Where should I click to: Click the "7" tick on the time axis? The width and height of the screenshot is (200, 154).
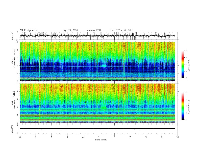tap(130, 137)
